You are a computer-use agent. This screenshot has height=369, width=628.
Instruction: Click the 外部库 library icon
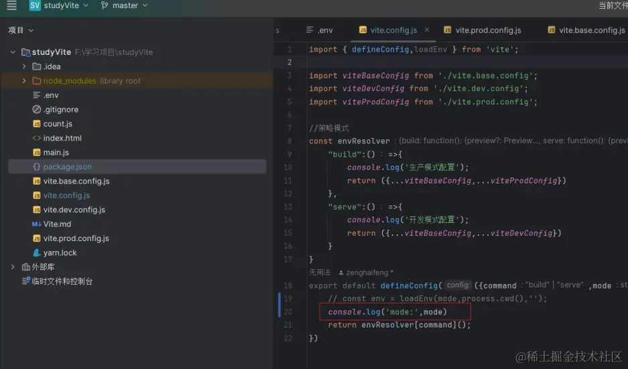pos(25,267)
